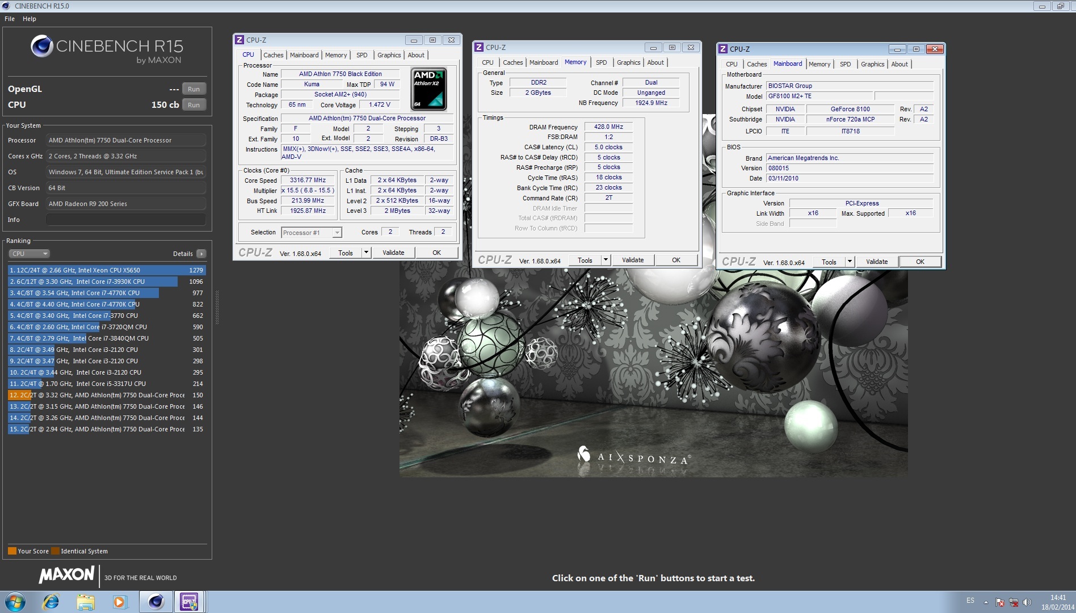1076x613 pixels.
Task: Click the CPU-Z title icon of Memory window
Action: point(479,47)
